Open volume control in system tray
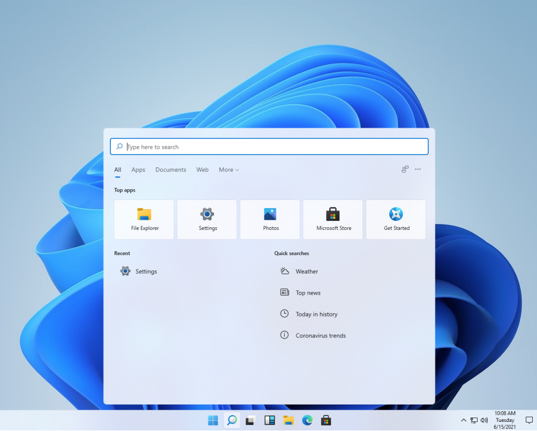Image resolution: width=537 pixels, height=431 pixels. (484, 420)
